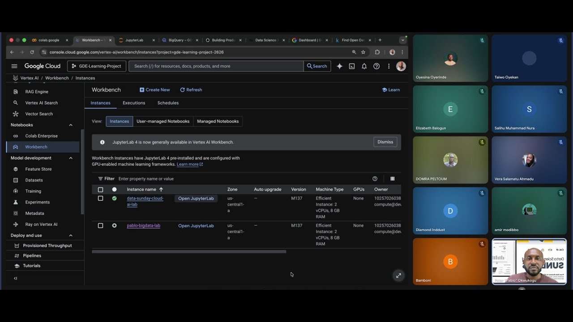Open the GDE-Learning-Project project picker

point(96,66)
